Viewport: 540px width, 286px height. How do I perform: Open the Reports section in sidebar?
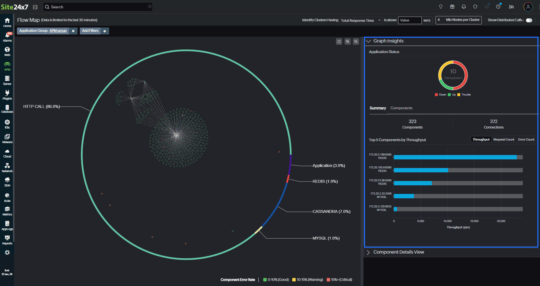point(7,240)
